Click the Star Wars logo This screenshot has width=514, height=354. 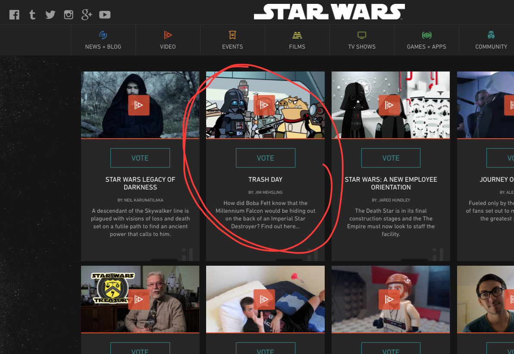(x=329, y=12)
